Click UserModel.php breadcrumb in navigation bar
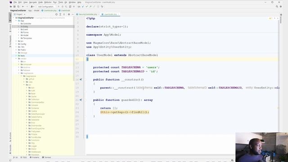 (49, 11)
